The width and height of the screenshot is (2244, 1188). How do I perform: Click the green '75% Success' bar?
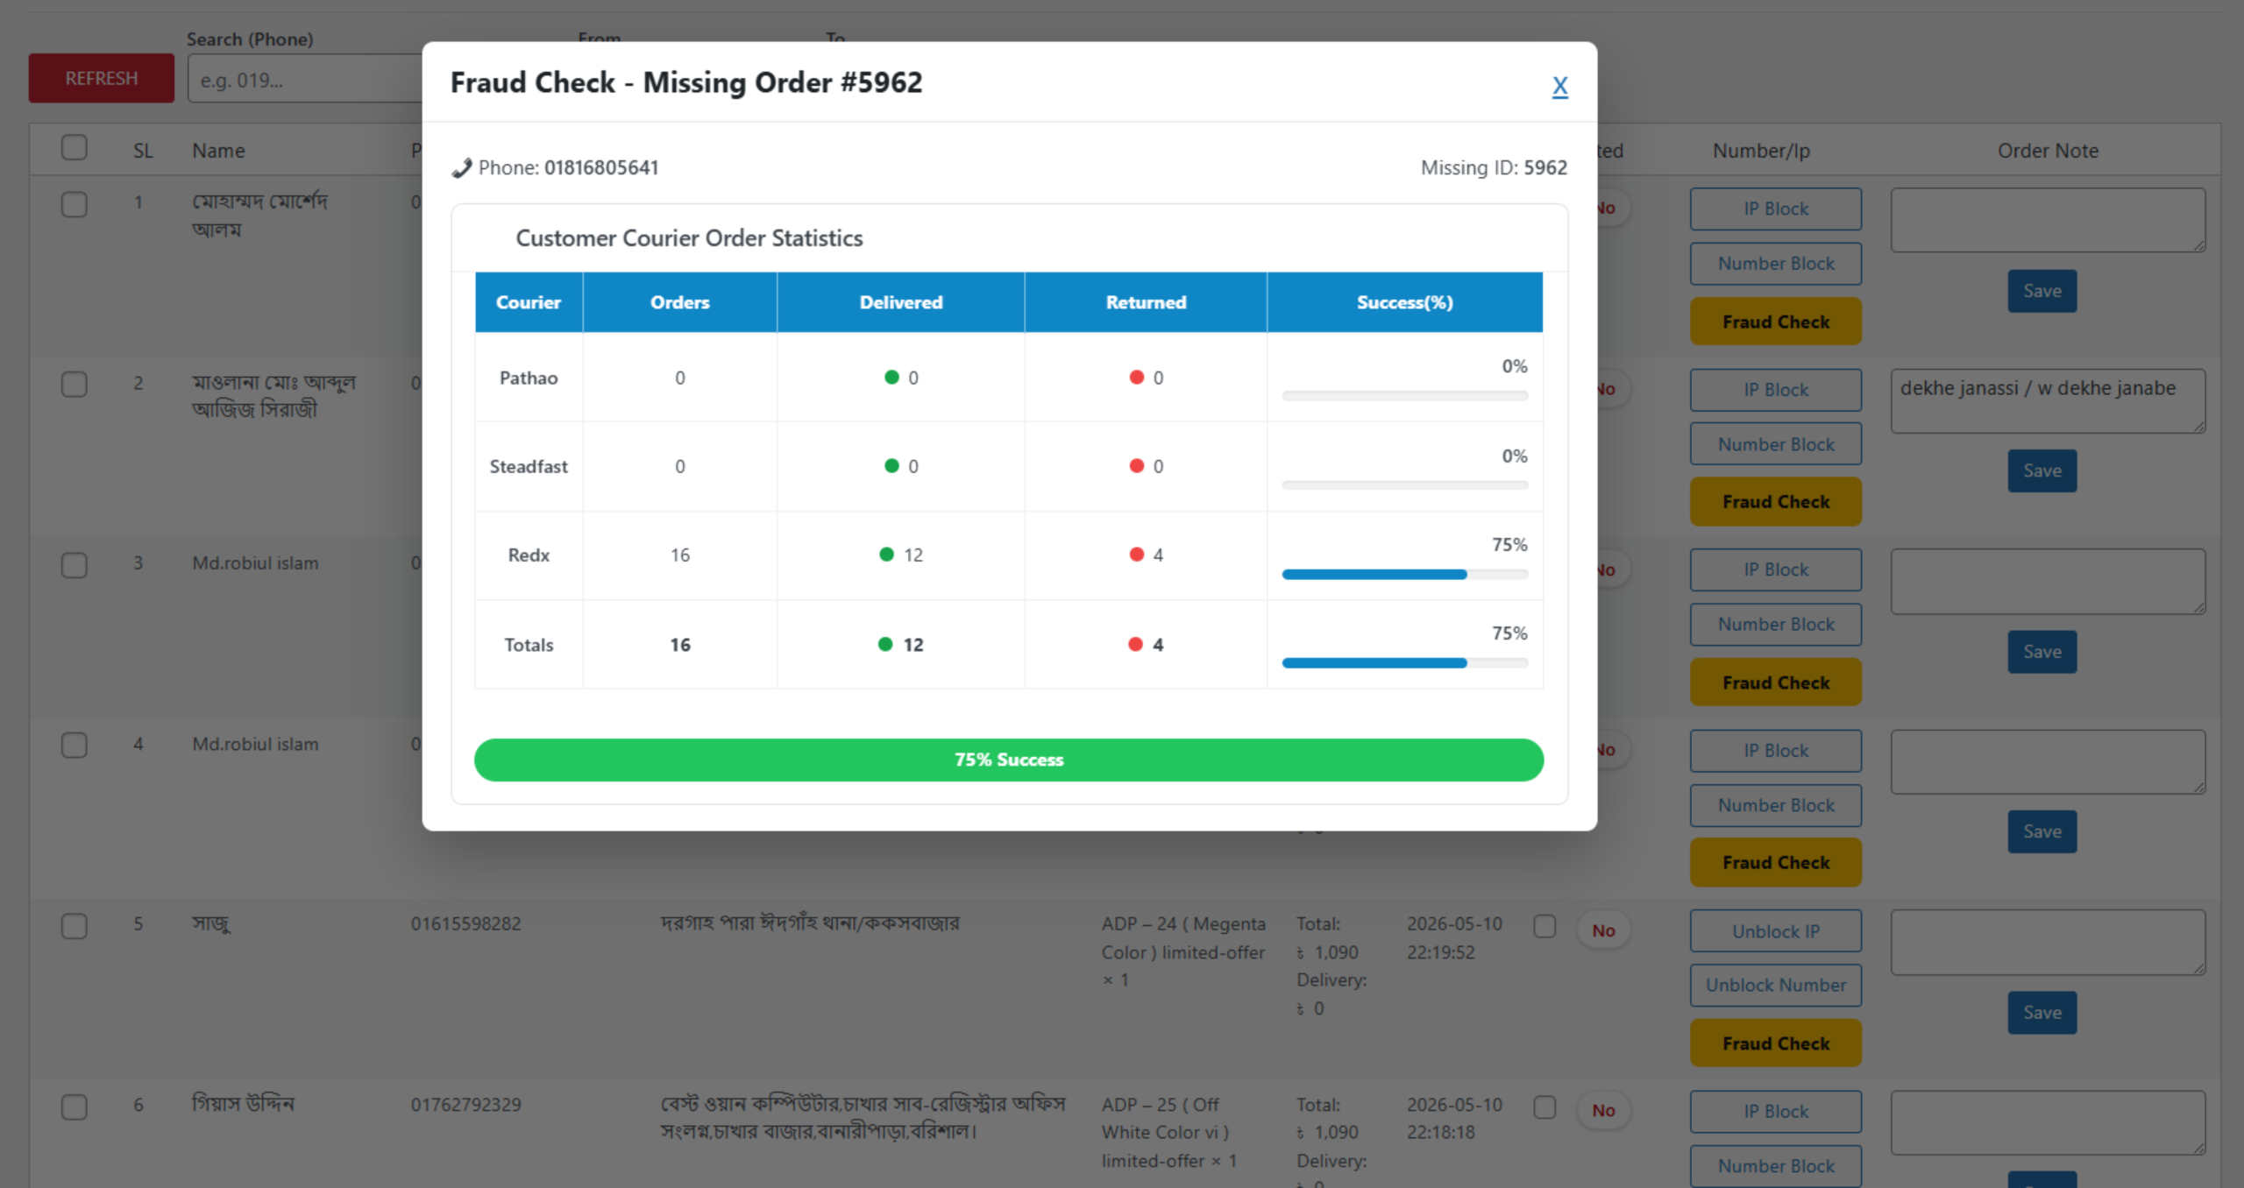point(1009,760)
